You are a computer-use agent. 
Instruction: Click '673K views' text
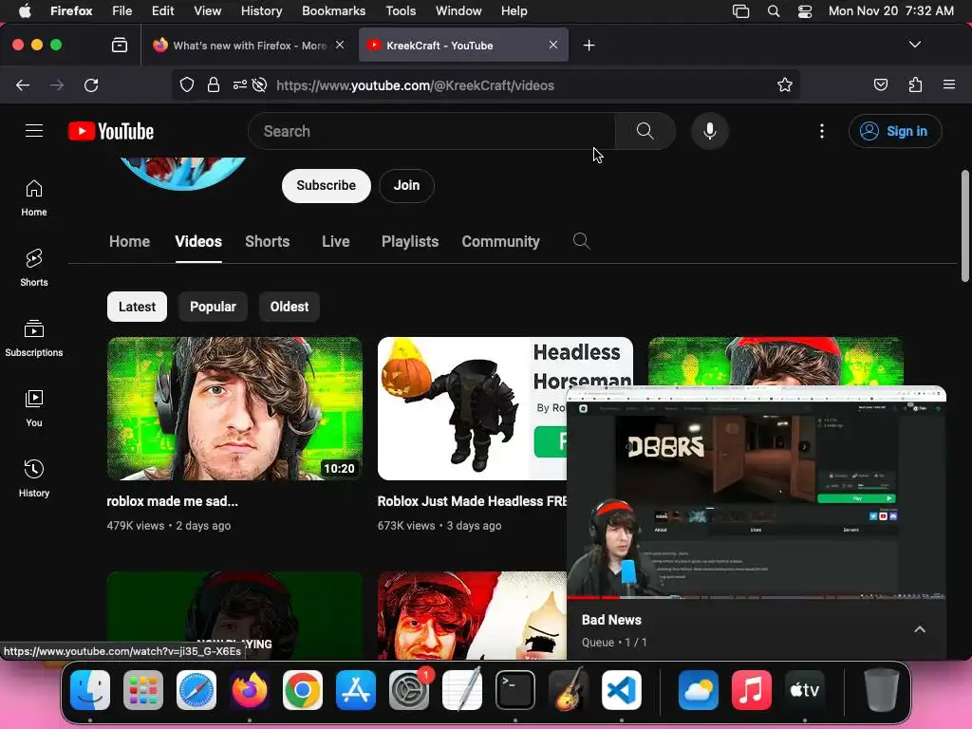(406, 525)
